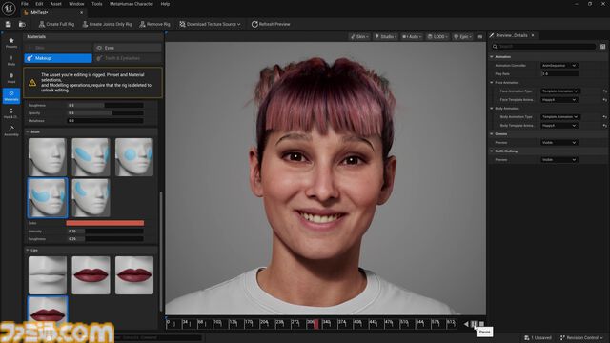This screenshot has height=343, width=610.
Task: Close the Preview Details tab
Action: (533, 35)
